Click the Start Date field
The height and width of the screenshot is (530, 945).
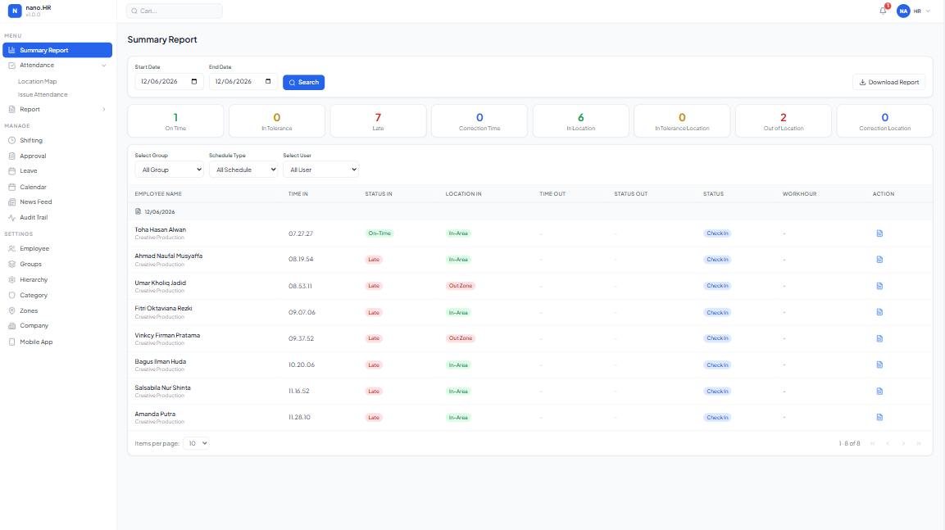[x=169, y=81]
